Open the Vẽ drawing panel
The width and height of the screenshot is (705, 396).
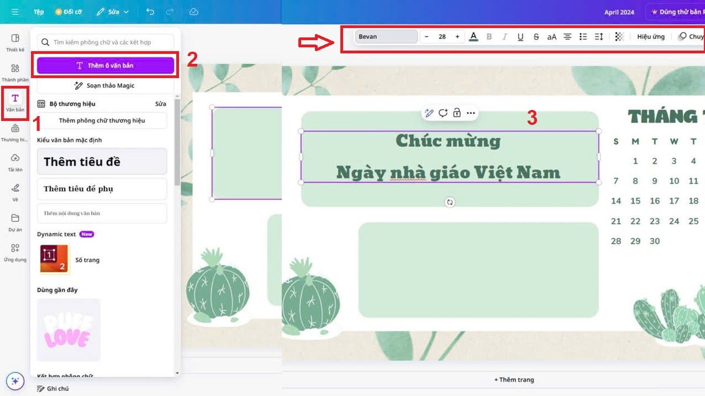[x=15, y=191]
